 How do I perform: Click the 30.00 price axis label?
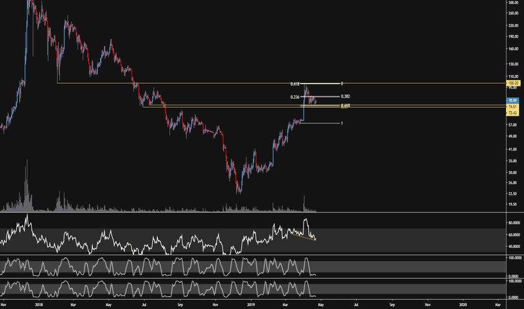tap(512, 172)
